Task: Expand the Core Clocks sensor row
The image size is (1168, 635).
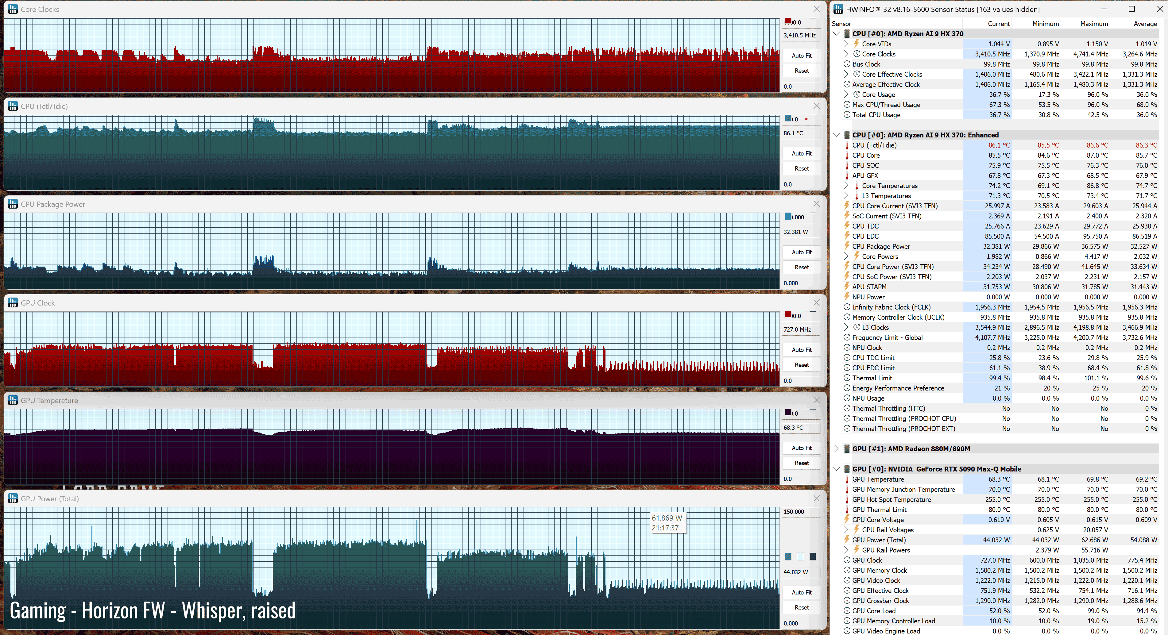Action: click(x=846, y=54)
